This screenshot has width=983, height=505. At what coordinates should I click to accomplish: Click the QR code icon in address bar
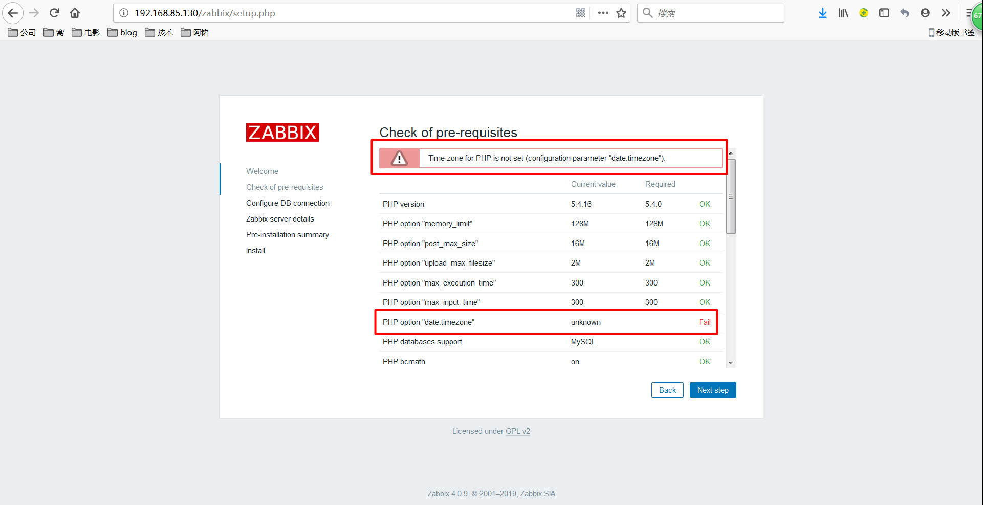coord(581,13)
